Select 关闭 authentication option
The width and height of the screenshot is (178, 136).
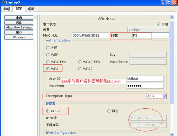[x=48, y=48]
